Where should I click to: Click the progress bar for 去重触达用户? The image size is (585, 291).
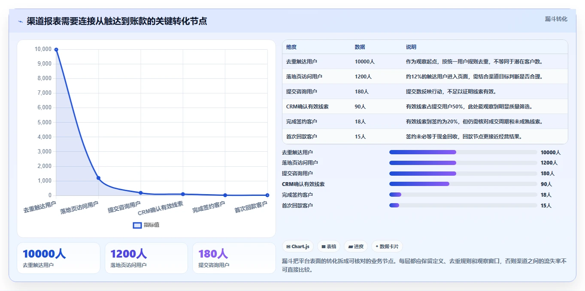[463, 152]
